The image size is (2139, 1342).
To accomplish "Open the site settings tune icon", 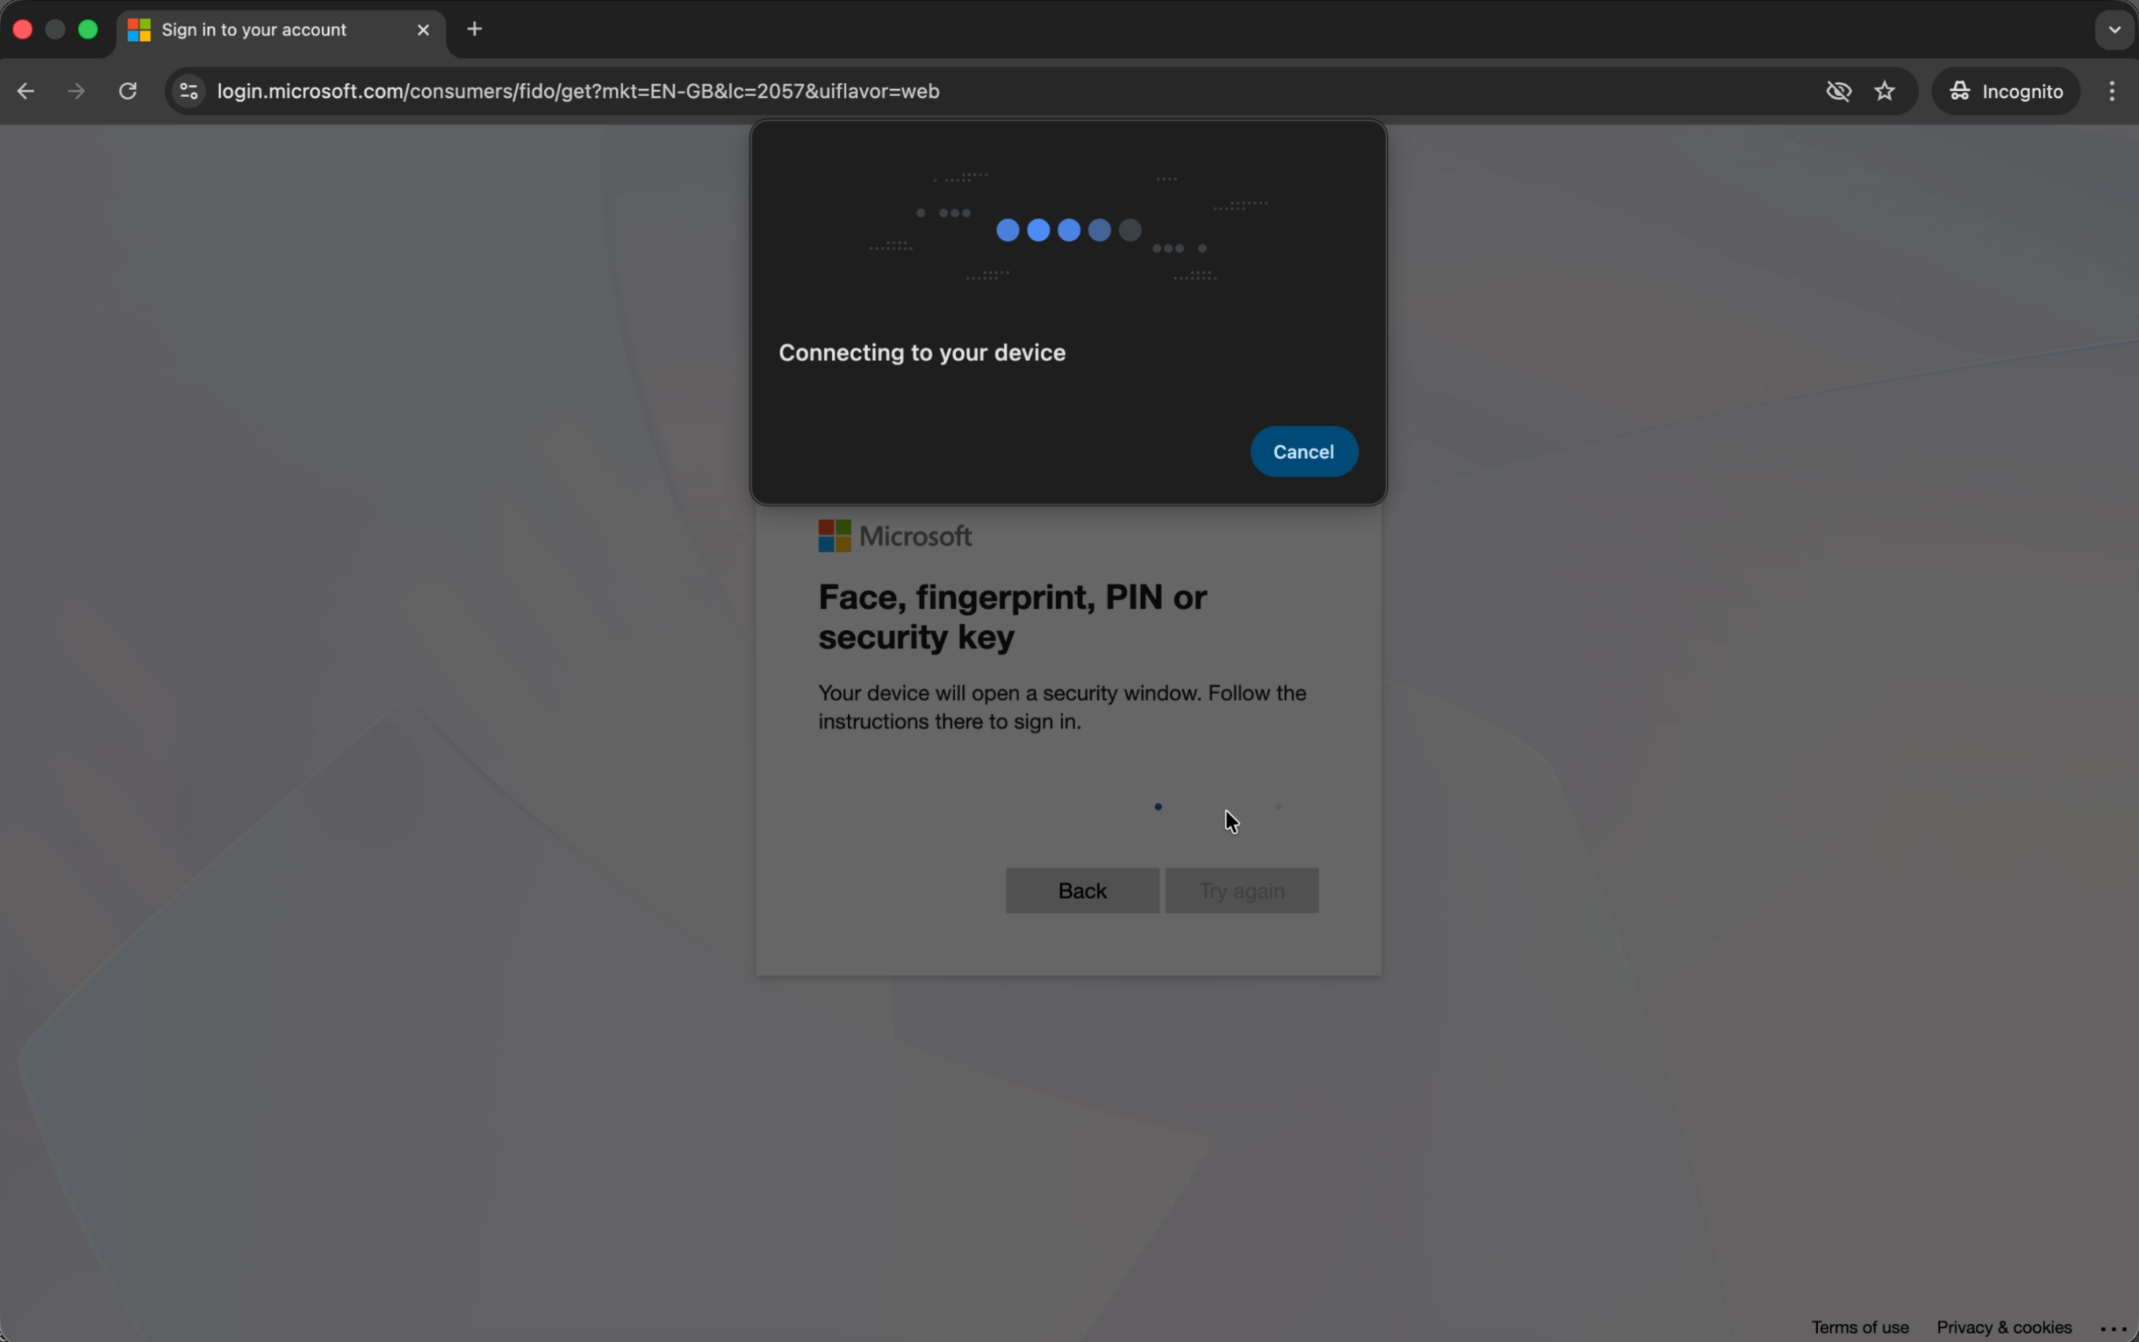I will [187, 91].
